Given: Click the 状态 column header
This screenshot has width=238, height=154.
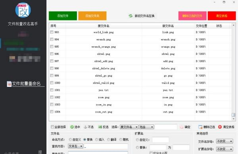Looking at the screenshot, I should (219, 26).
